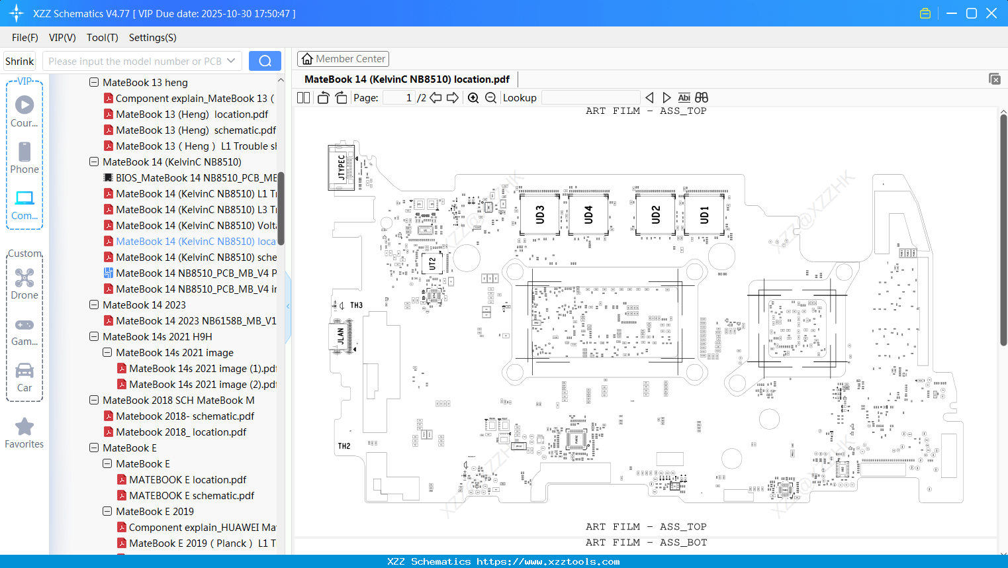This screenshot has height=568, width=1008.
Task: Open MATEBOOK E location.pdf
Action: 181,479
